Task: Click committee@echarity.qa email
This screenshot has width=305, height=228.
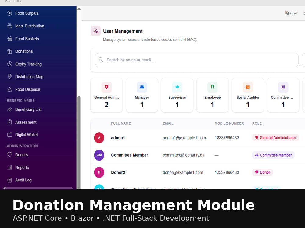Action: [184, 155]
